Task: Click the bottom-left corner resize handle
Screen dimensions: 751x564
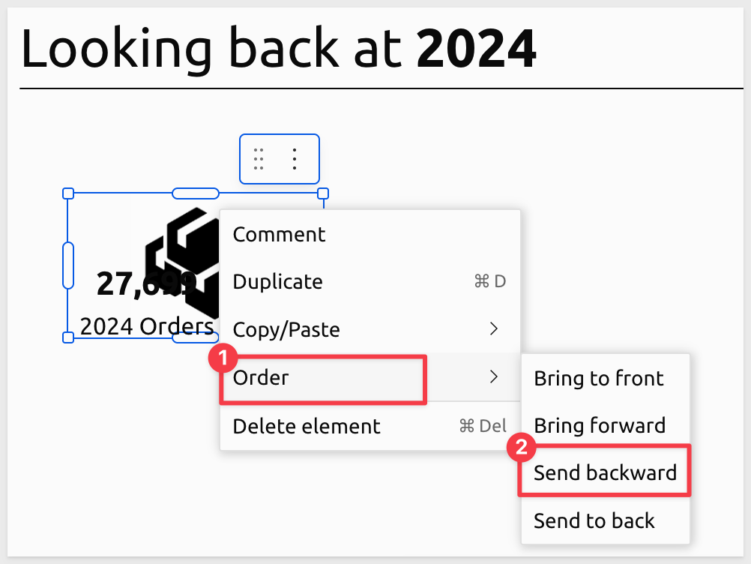Action: click(67, 337)
